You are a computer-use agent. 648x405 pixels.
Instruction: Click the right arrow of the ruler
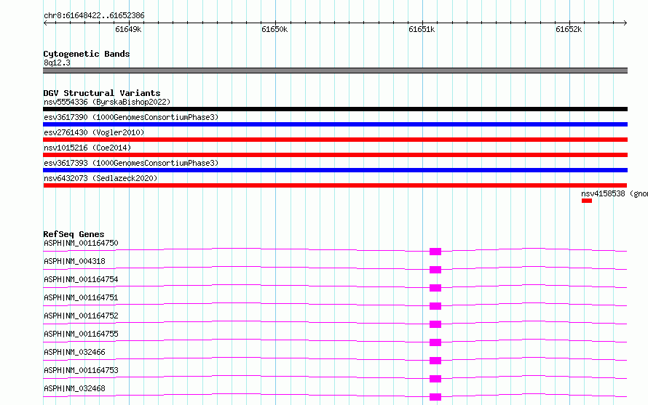coord(625,23)
